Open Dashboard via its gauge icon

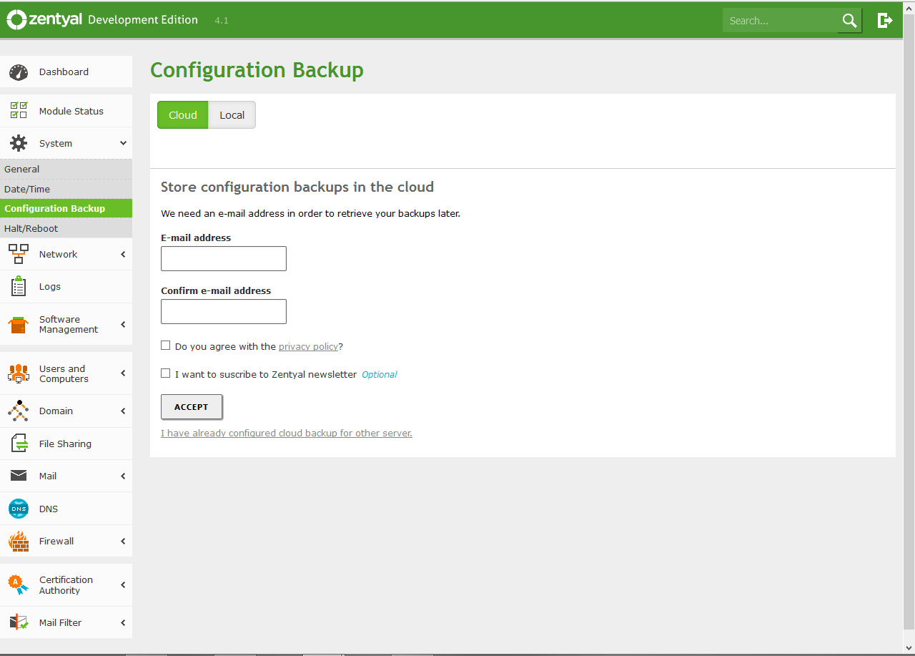pos(19,72)
